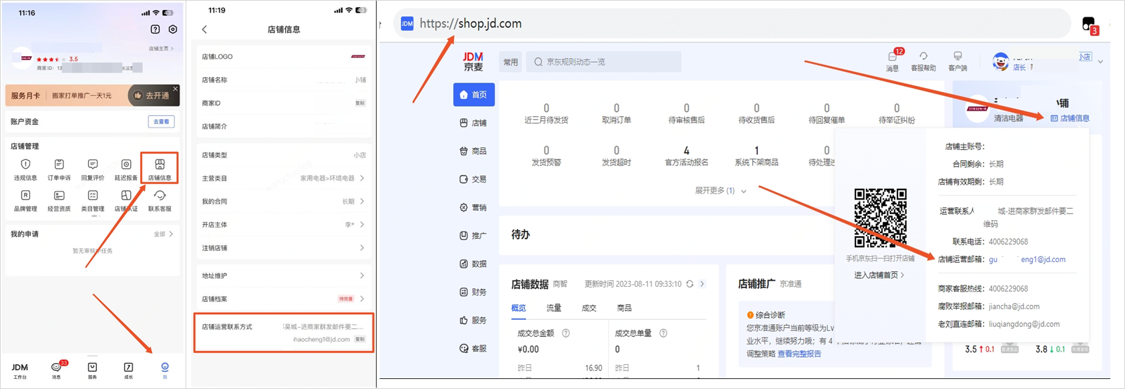Click the store QR code image

(x=880, y=218)
